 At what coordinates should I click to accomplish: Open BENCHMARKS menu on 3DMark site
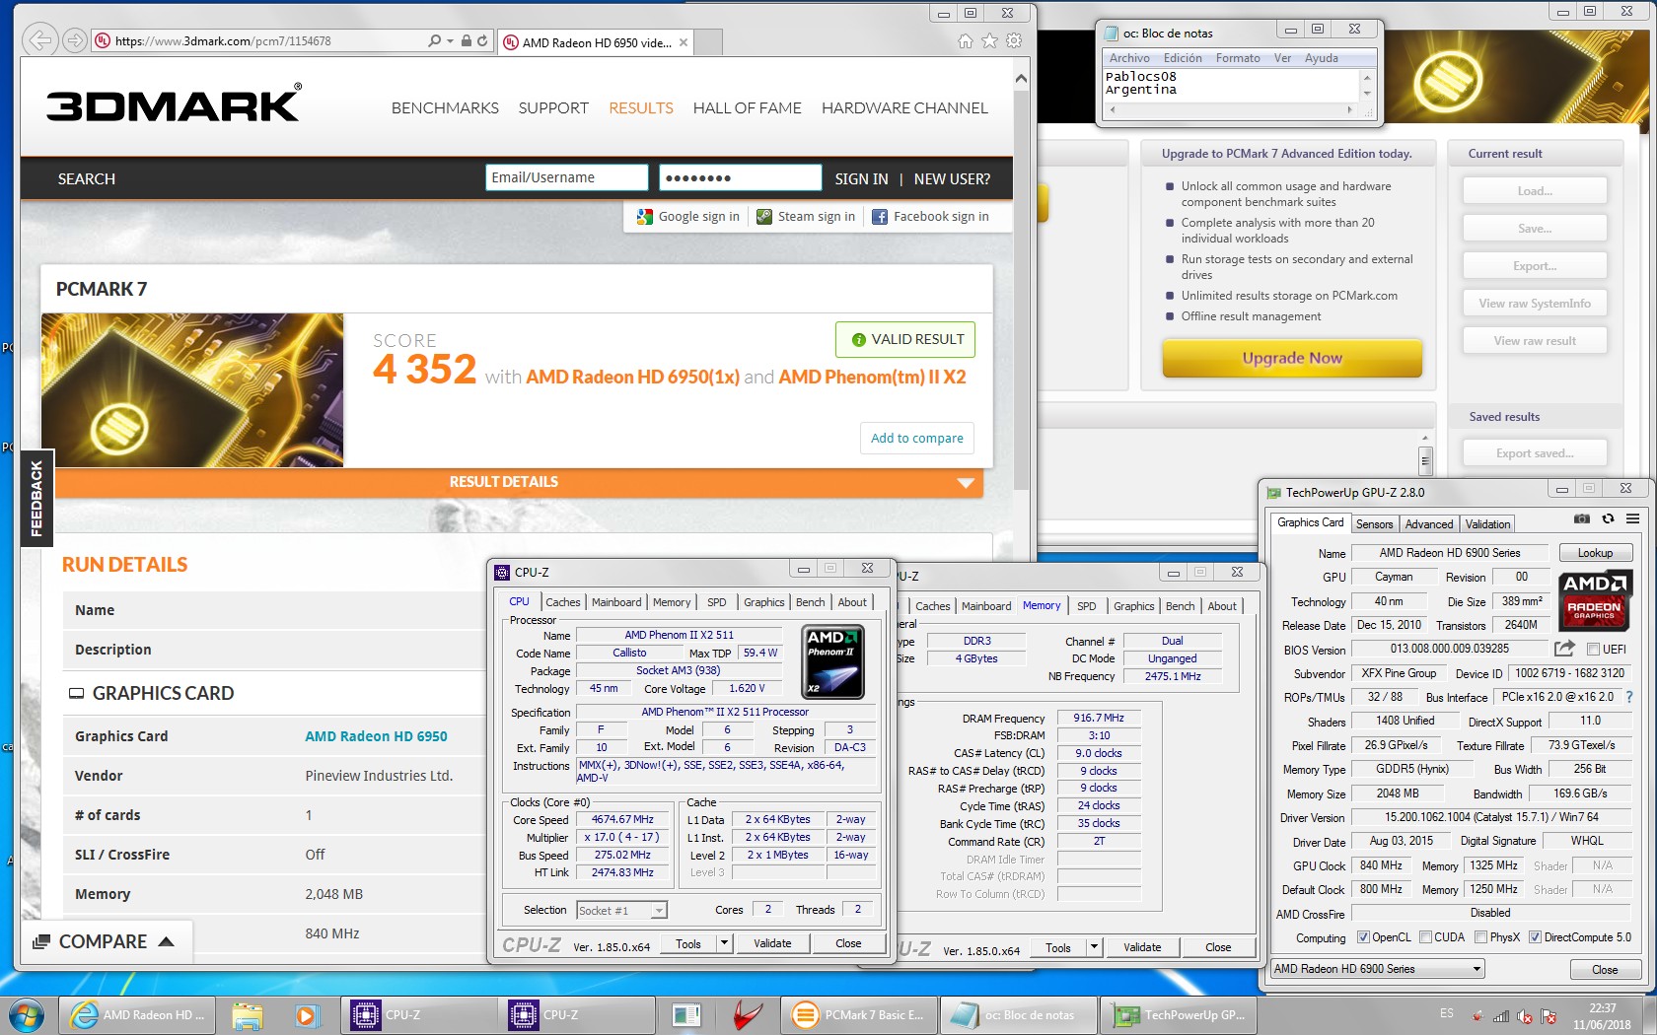click(x=445, y=108)
